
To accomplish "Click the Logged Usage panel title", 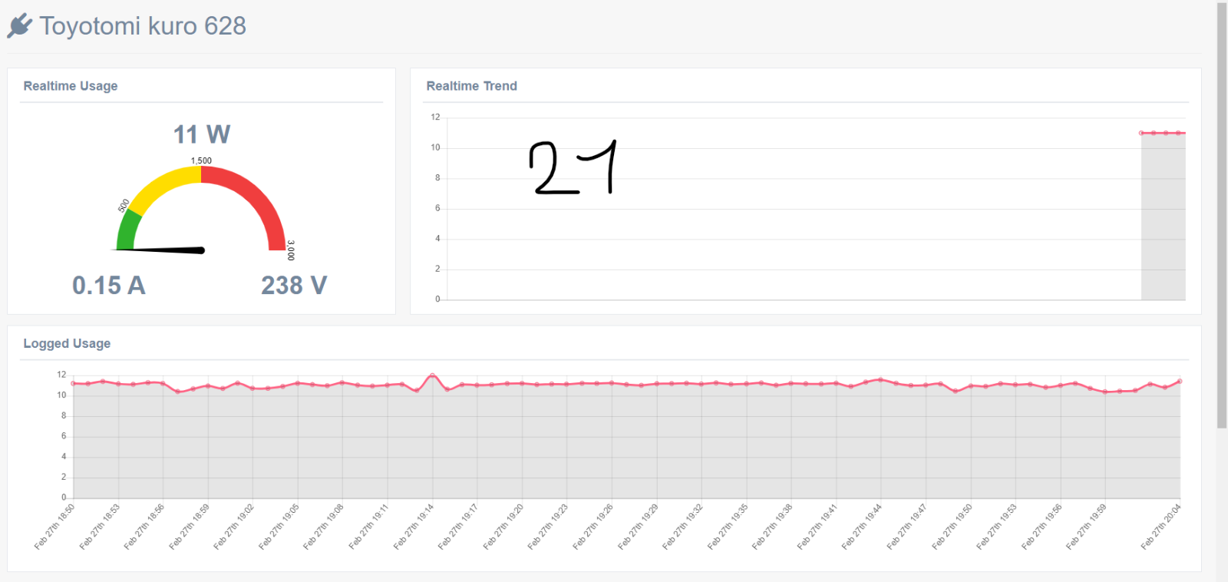I will tap(67, 343).
